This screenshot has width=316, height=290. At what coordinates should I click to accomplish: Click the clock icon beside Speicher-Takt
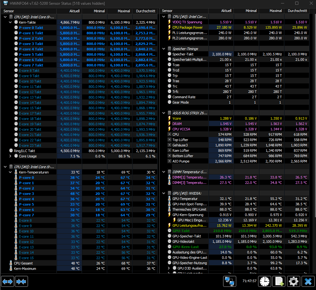pyautogui.click(x=169, y=54)
